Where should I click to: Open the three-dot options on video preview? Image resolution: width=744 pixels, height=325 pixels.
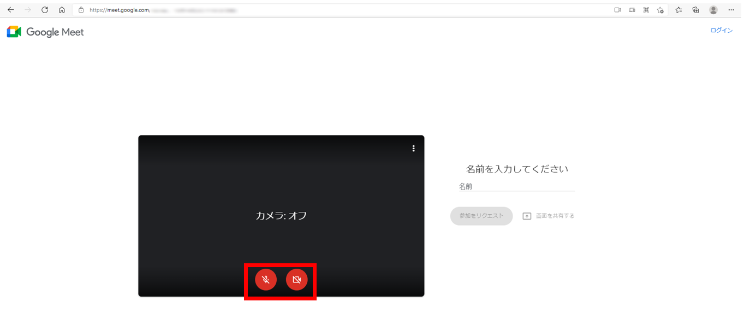pos(414,149)
